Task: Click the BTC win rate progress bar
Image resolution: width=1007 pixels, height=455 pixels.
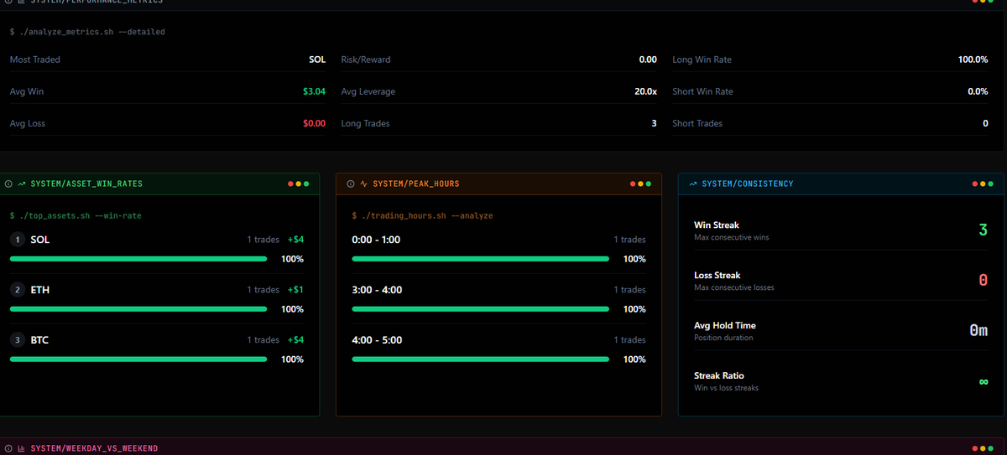Action: [x=138, y=359]
